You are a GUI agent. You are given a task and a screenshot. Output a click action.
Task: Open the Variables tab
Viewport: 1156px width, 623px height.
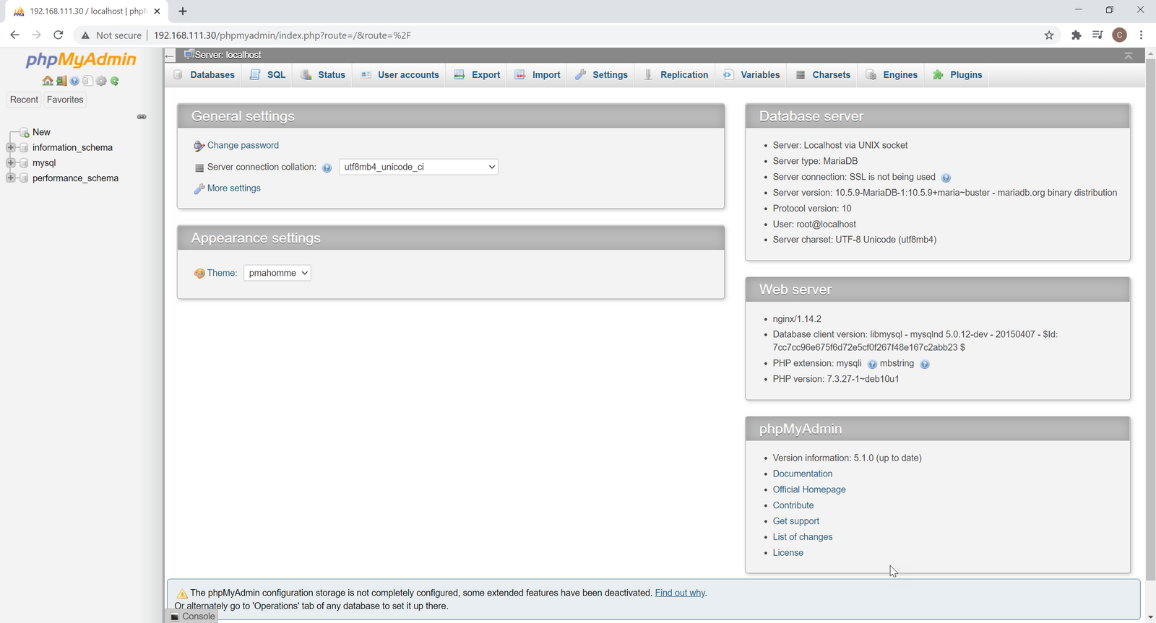point(751,75)
